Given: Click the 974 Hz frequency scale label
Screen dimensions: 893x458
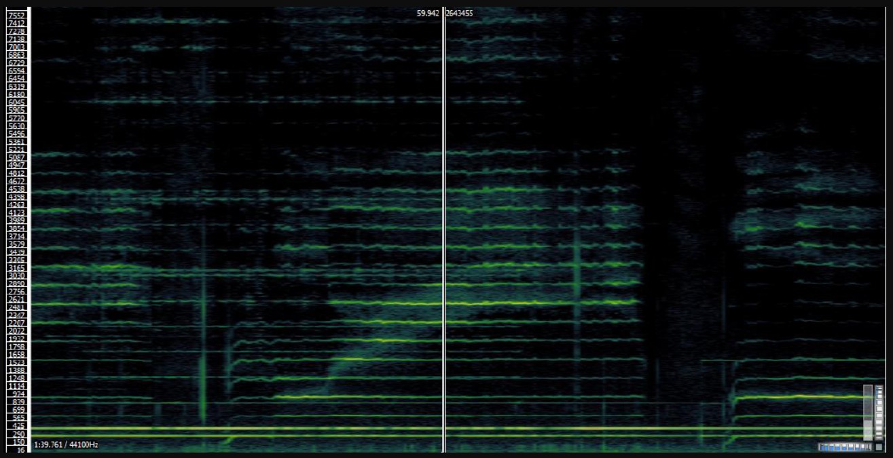Looking at the screenshot, I should [x=16, y=394].
